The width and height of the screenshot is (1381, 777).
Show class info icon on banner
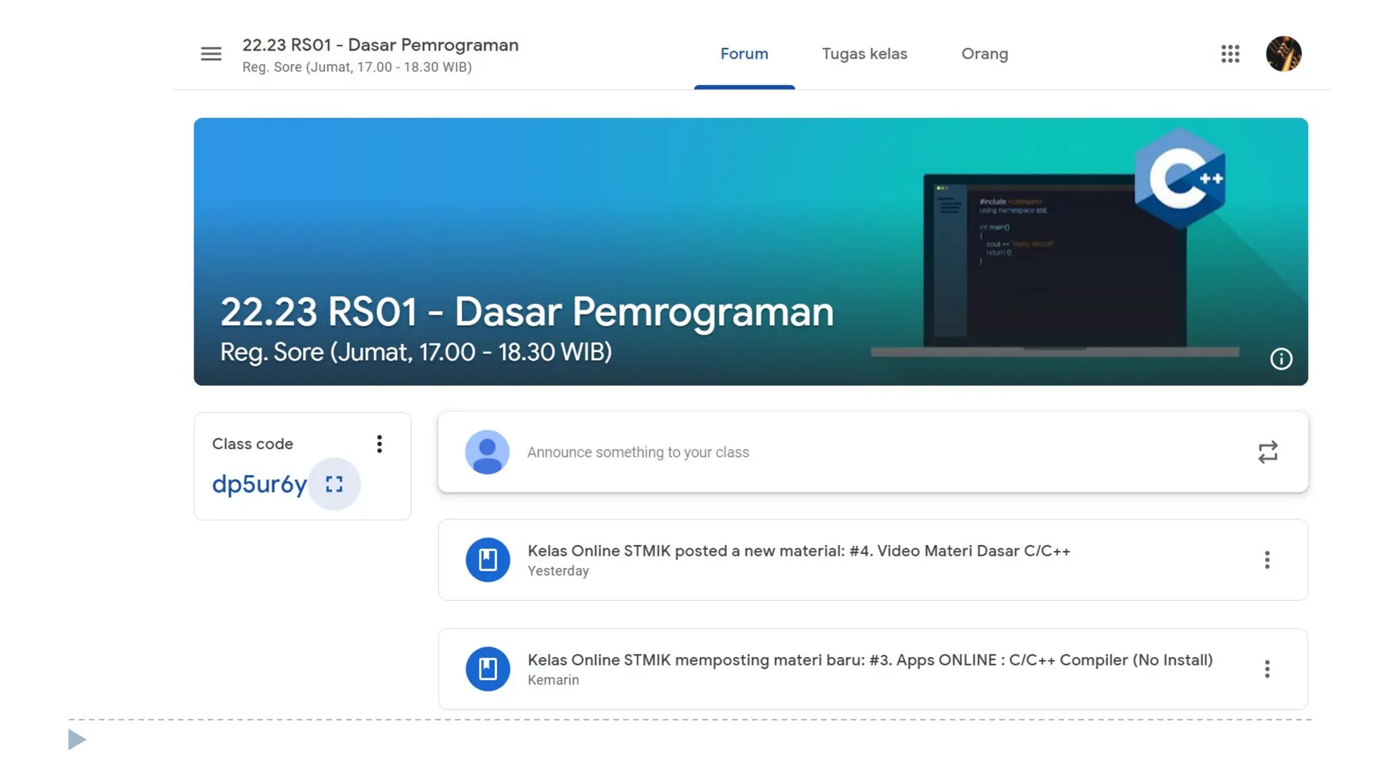point(1281,359)
